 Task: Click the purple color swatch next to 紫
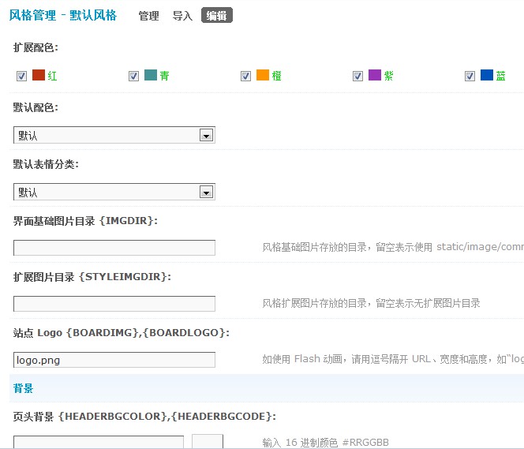click(375, 75)
